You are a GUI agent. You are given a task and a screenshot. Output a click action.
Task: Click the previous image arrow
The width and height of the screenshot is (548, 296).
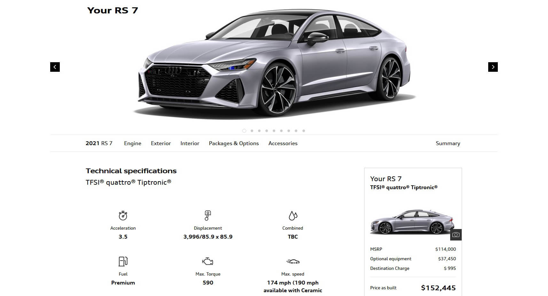coord(55,67)
